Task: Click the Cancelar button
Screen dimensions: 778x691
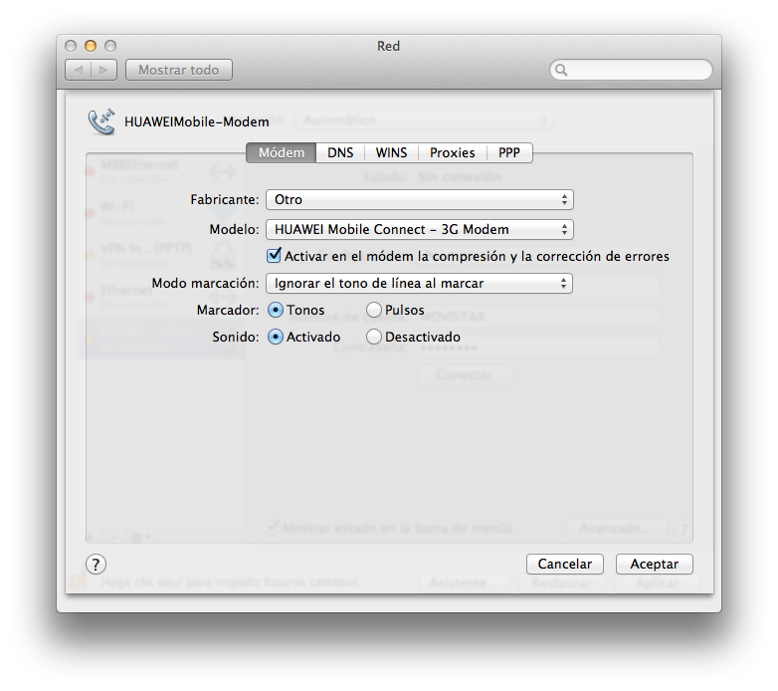Action: point(565,565)
